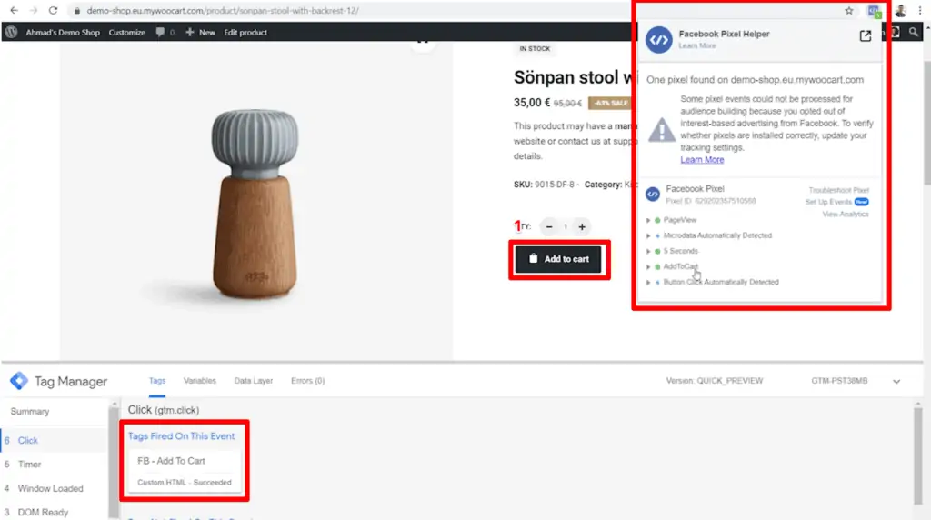
Task: Click the Add to cart button
Action: 559,259
